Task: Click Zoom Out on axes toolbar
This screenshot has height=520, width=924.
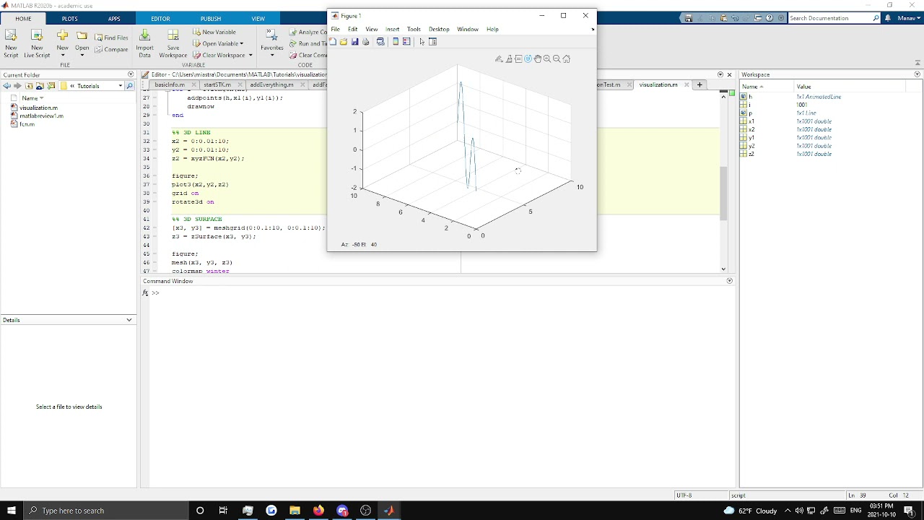Action: click(557, 59)
